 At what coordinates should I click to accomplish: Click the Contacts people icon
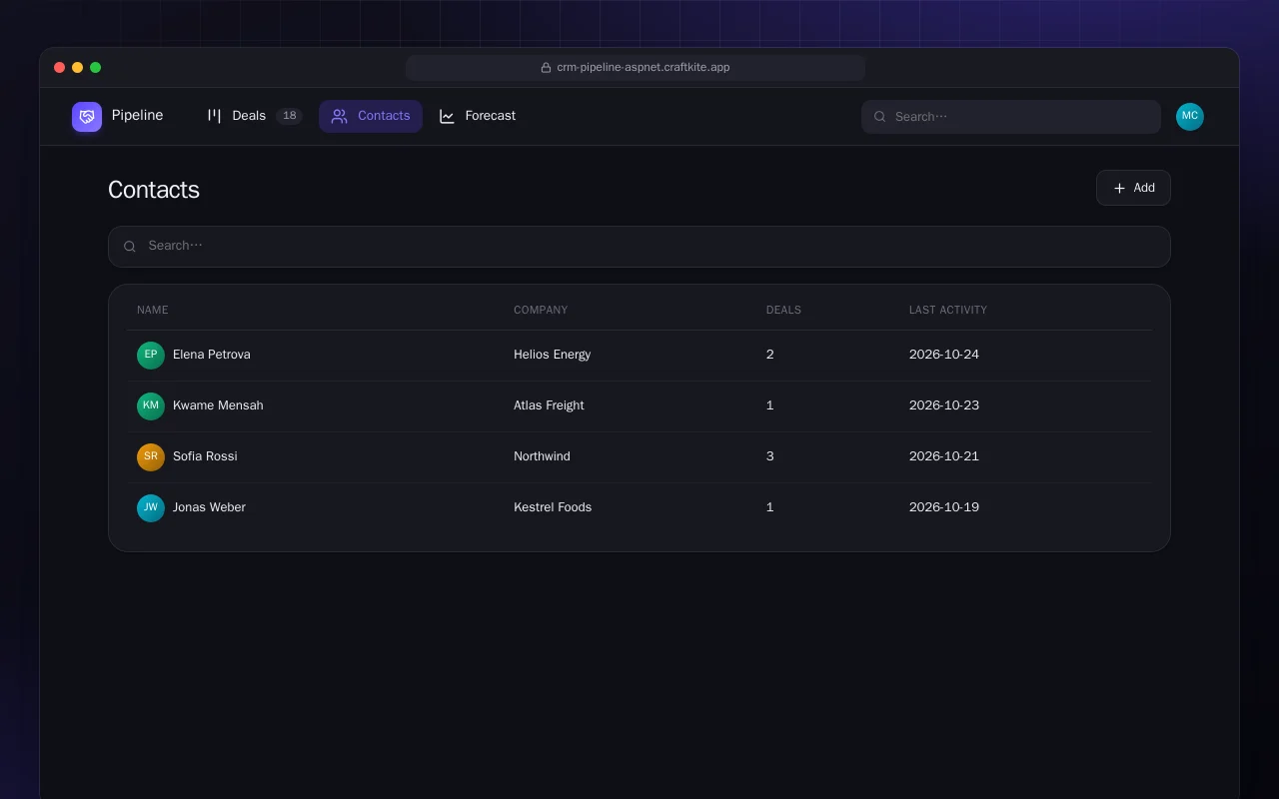click(x=340, y=116)
